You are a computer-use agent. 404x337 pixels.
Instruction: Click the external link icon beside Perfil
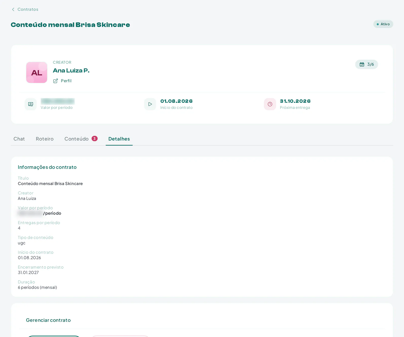[56, 81]
